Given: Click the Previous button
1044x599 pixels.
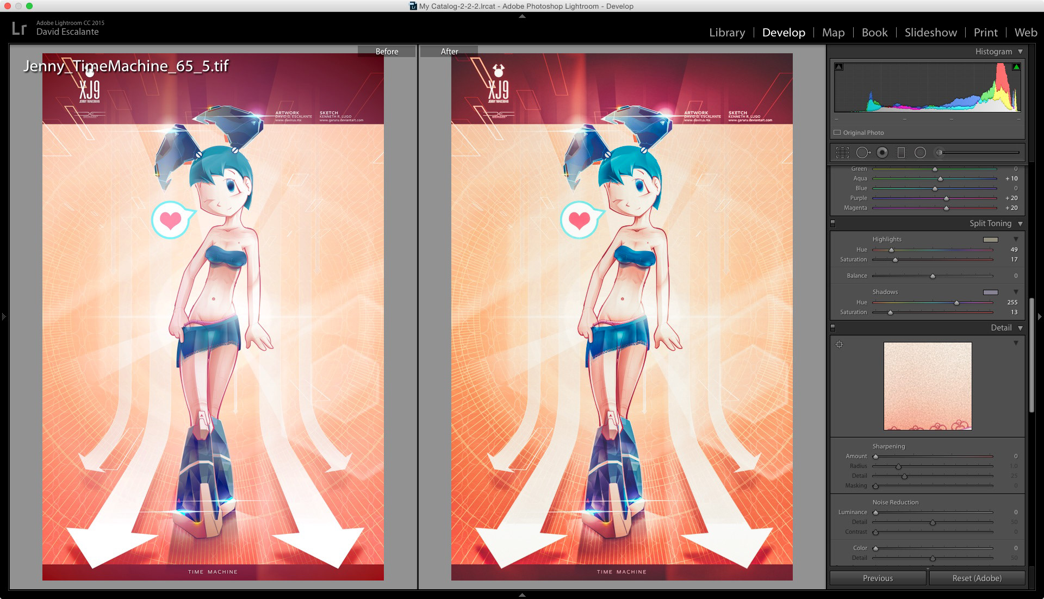Looking at the screenshot, I should (x=878, y=578).
